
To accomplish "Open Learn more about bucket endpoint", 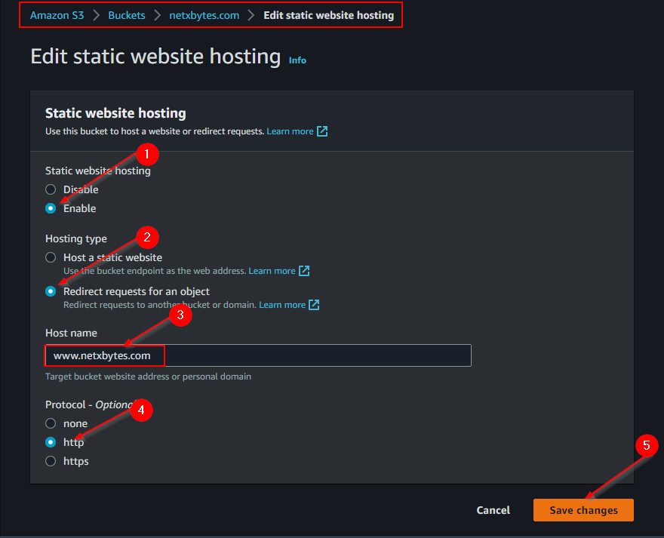I will pyautogui.click(x=272, y=271).
